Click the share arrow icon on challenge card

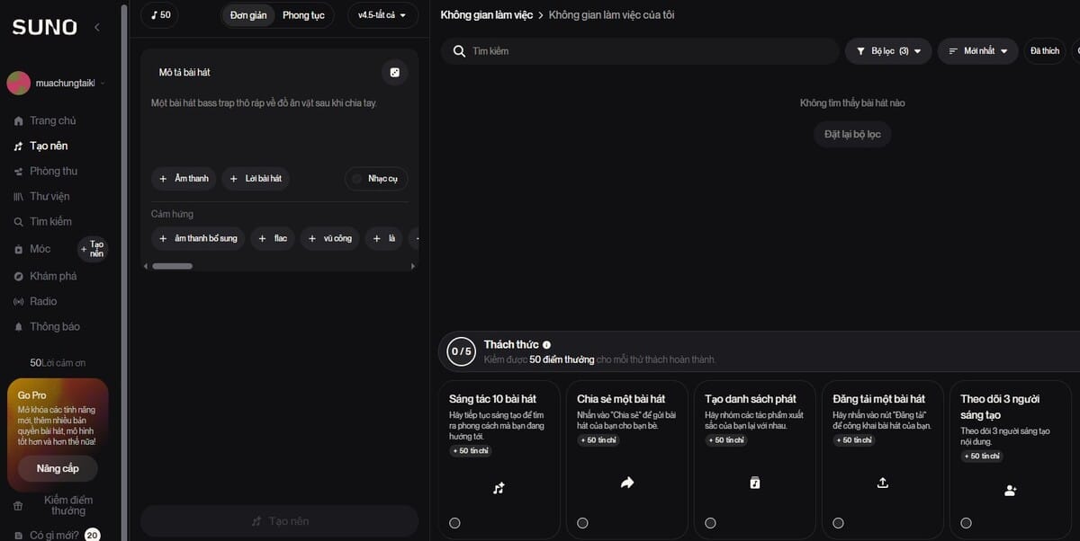[x=627, y=483]
